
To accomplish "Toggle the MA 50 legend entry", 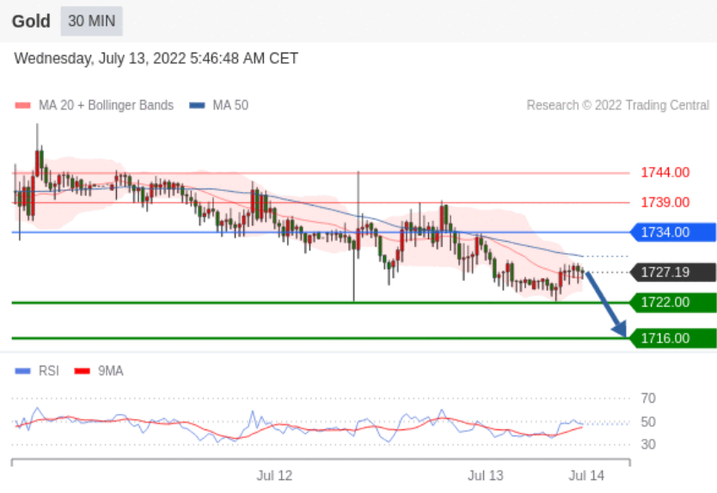I will [x=218, y=105].
